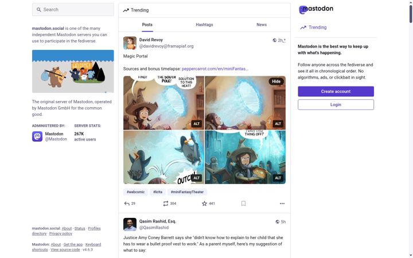Open Qasim Rashid's avatar
This screenshot has height=258, width=413.
click(x=130, y=225)
